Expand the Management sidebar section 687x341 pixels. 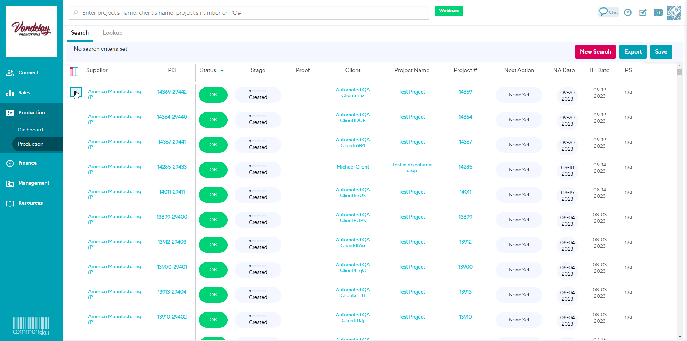pyautogui.click(x=34, y=183)
